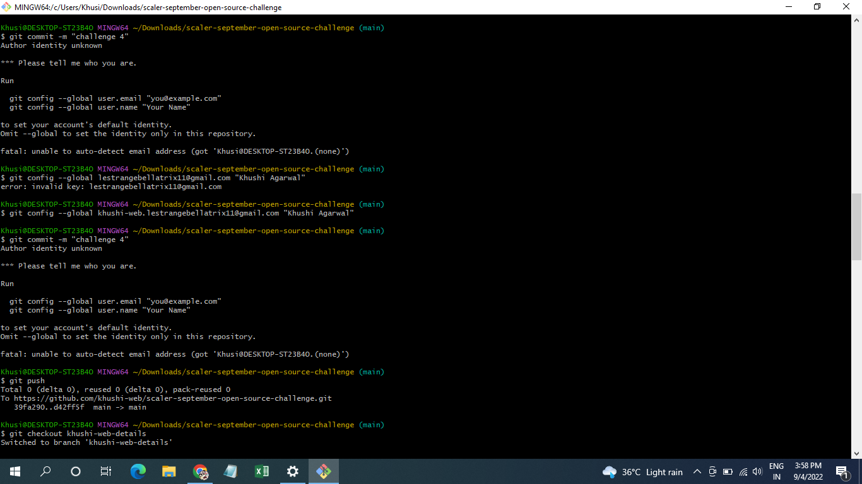The height and width of the screenshot is (484, 862).
Task: Open the Start menu
Action: point(15,471)
